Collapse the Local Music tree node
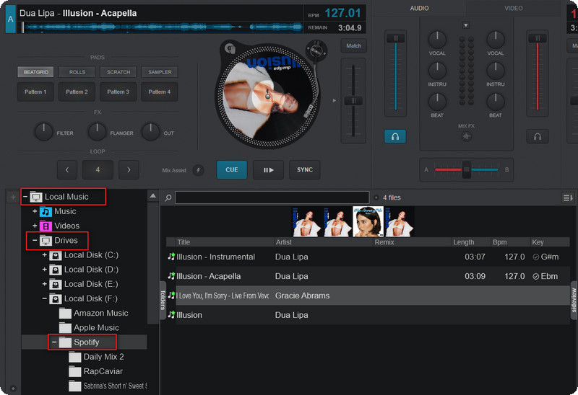The image size is (578, 395). (25, 197)
